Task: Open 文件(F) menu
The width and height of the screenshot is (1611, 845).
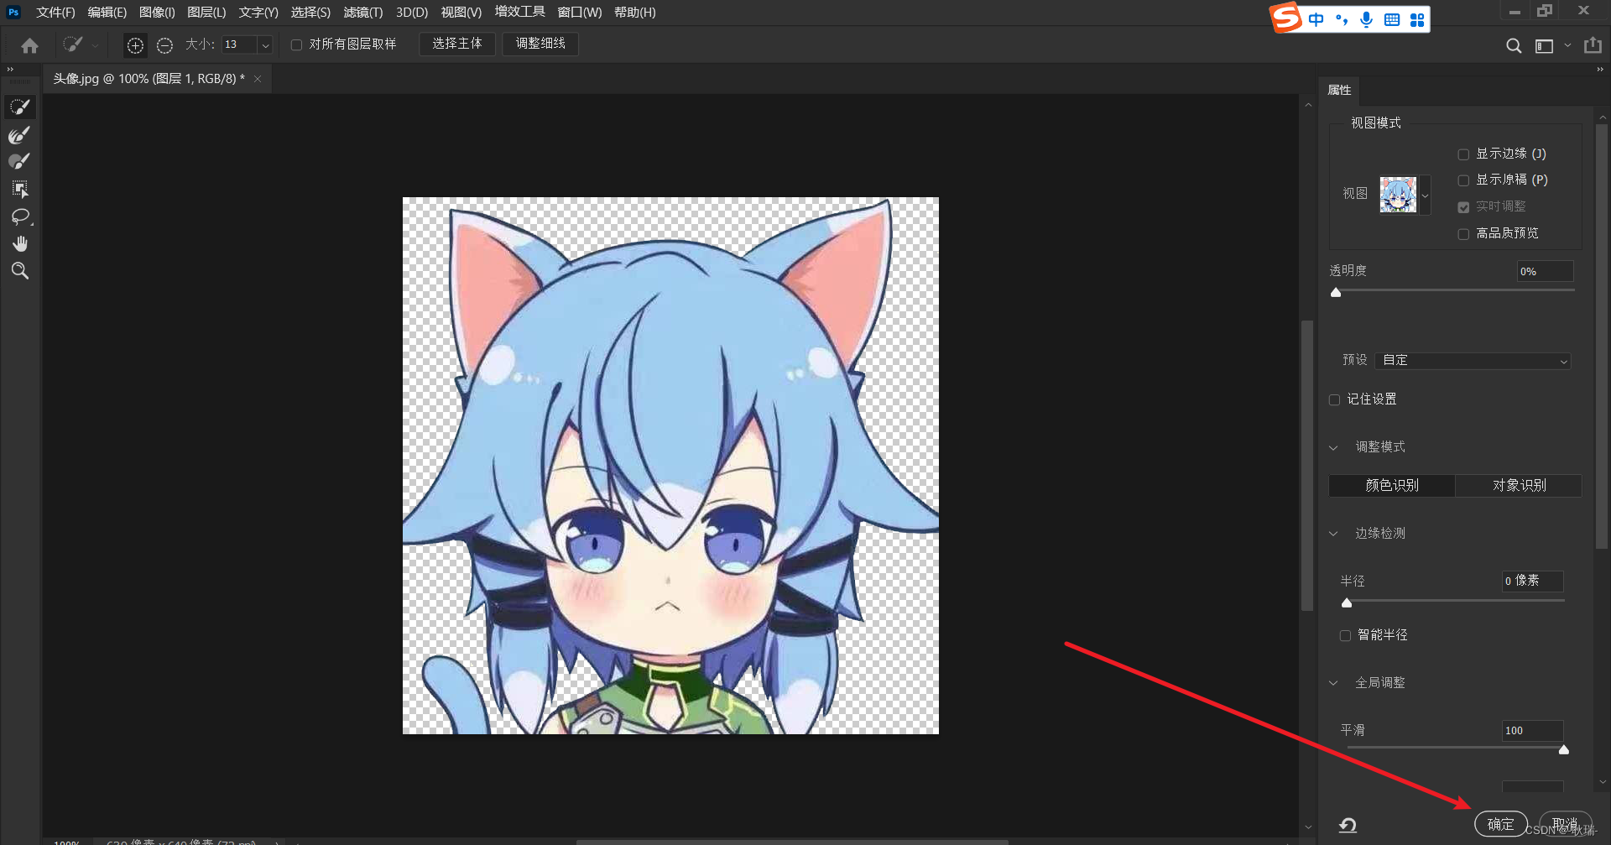Action: 55,13
